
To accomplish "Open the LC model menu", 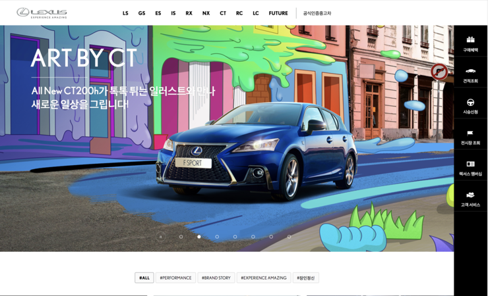I will point(256,13).
